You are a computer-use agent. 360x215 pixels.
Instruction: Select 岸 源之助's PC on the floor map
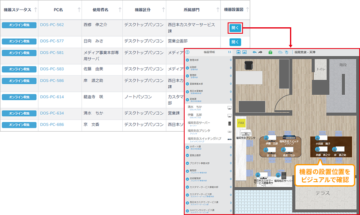[x=338, y=150]
